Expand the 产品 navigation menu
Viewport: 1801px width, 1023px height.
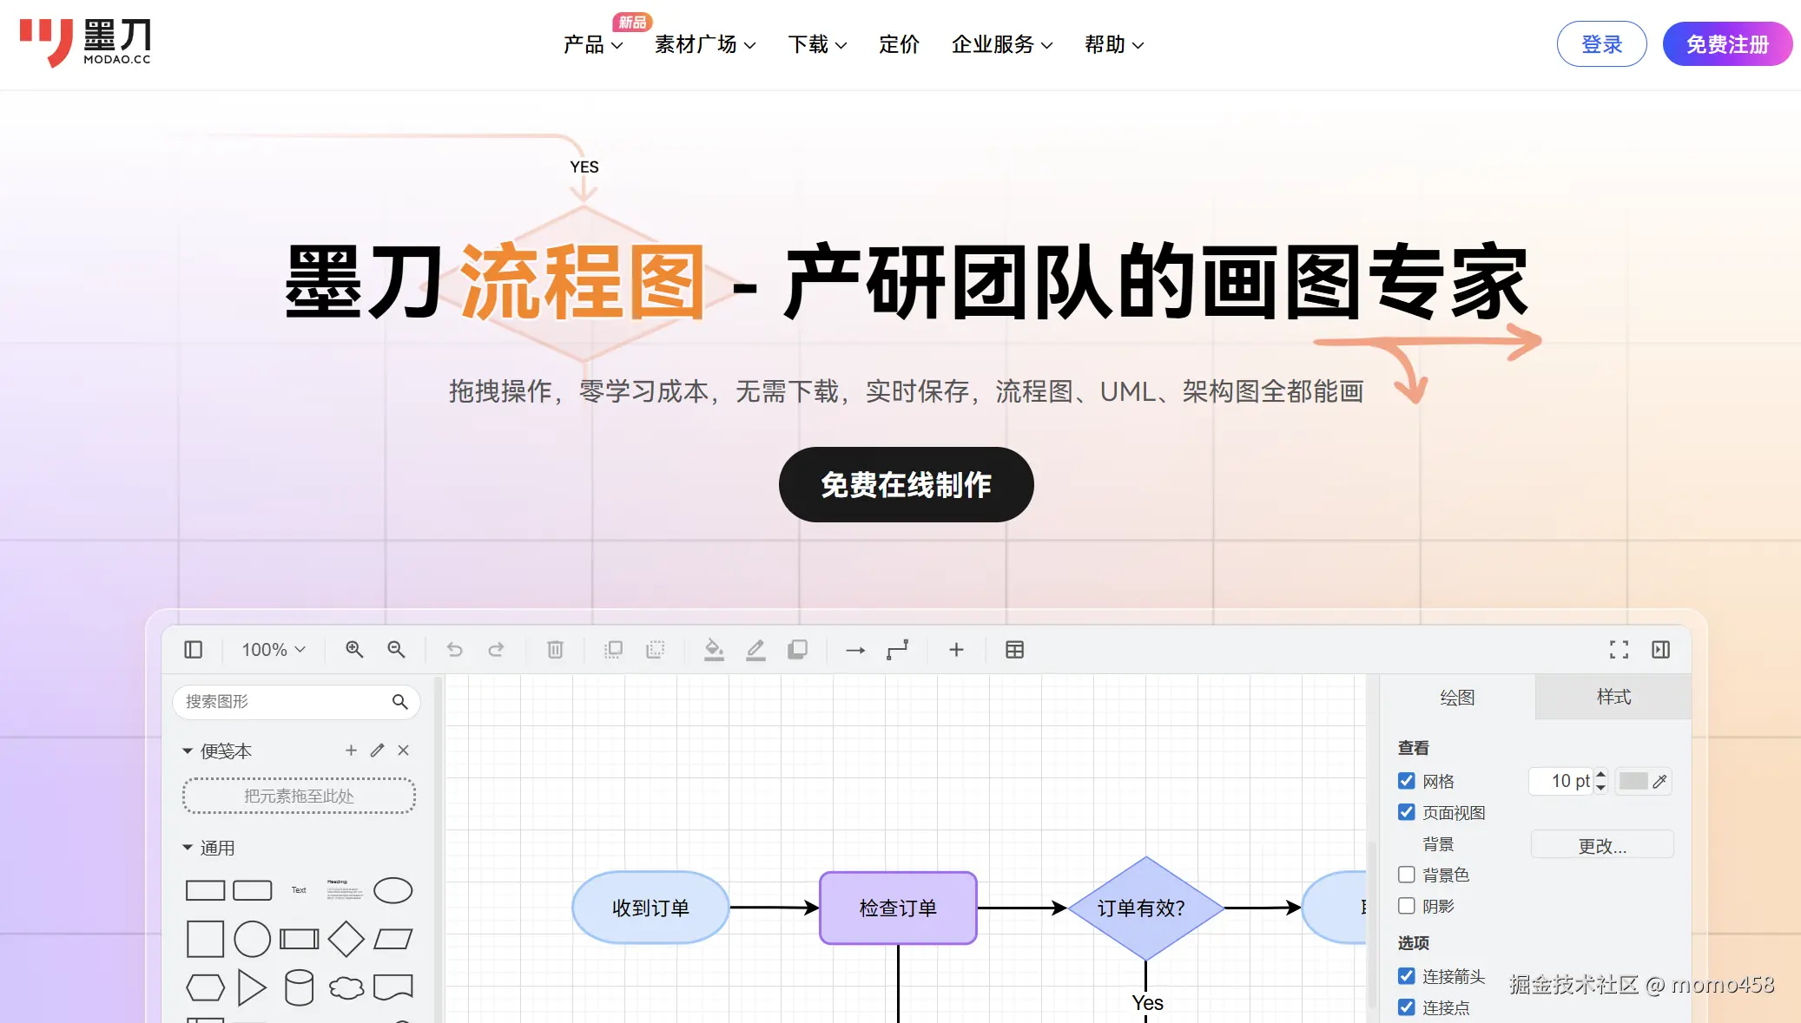click(x=593, y=44)
